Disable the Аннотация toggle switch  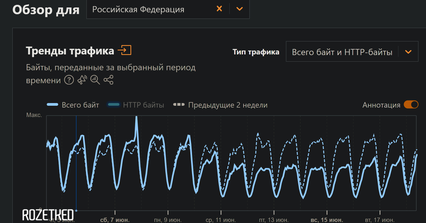click(411, 105)
